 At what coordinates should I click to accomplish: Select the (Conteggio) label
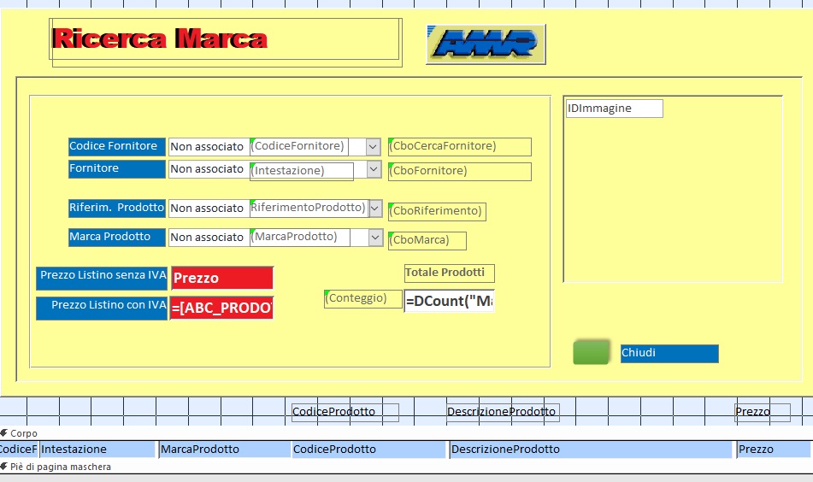pos(362,298)
